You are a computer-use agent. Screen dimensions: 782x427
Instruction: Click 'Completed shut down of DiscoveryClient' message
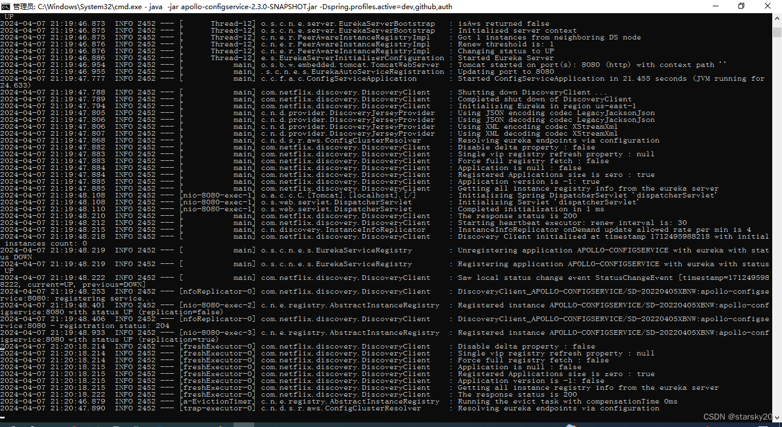point(544,99)
